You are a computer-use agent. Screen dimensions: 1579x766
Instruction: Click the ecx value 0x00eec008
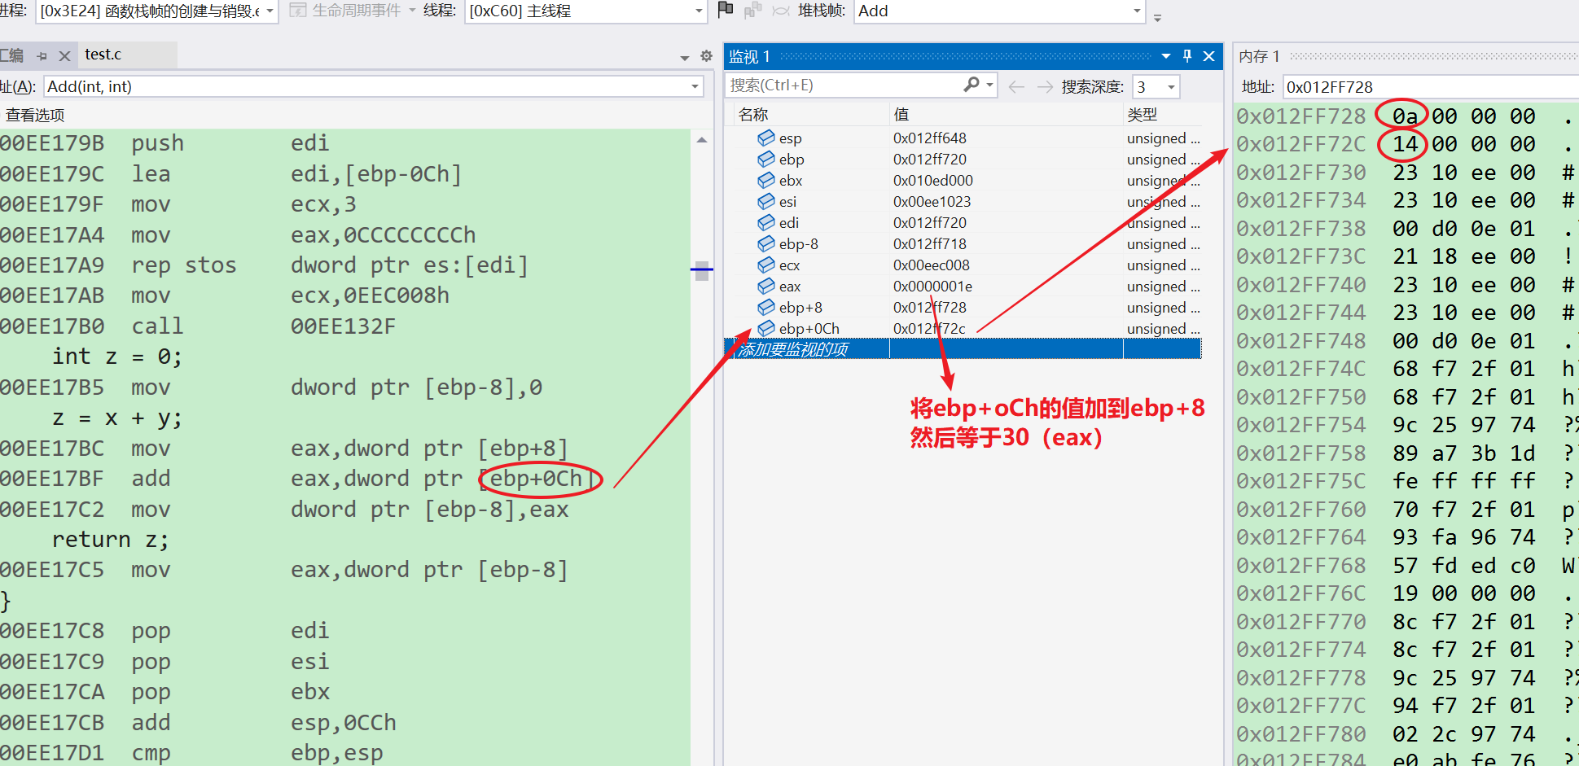click(x=932, y=265)
